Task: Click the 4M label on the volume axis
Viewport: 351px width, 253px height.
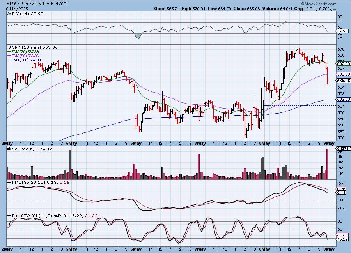Action: (x=340, y=157)
